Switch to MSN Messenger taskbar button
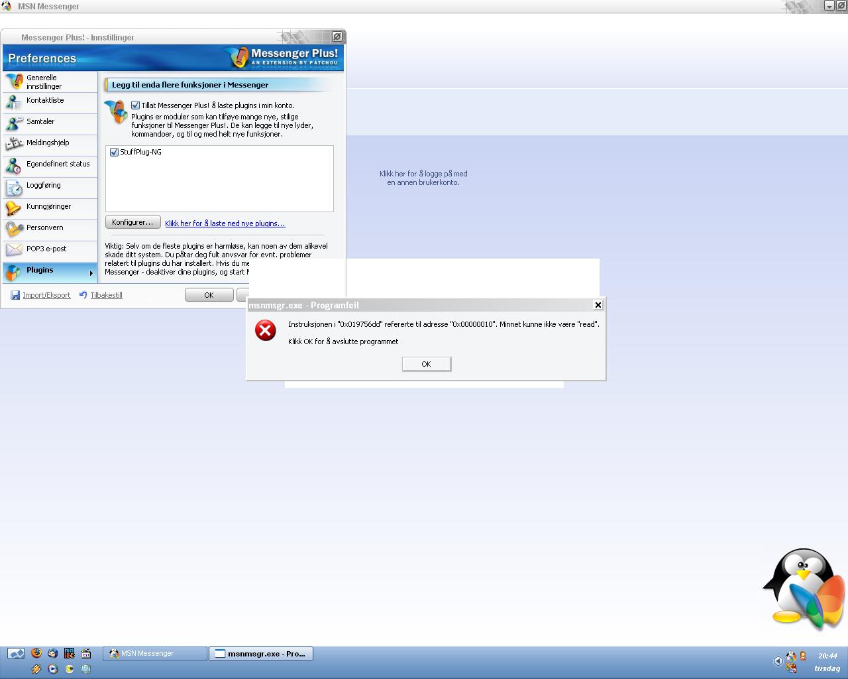Viewport: 848px width, 679px height. 155,654
